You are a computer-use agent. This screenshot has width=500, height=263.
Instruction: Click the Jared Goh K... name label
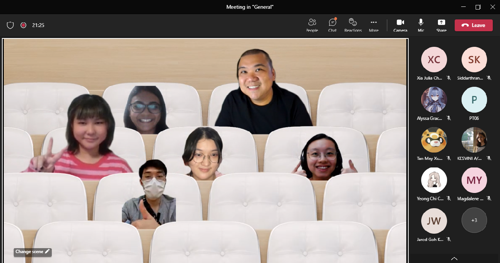(430, 239)
